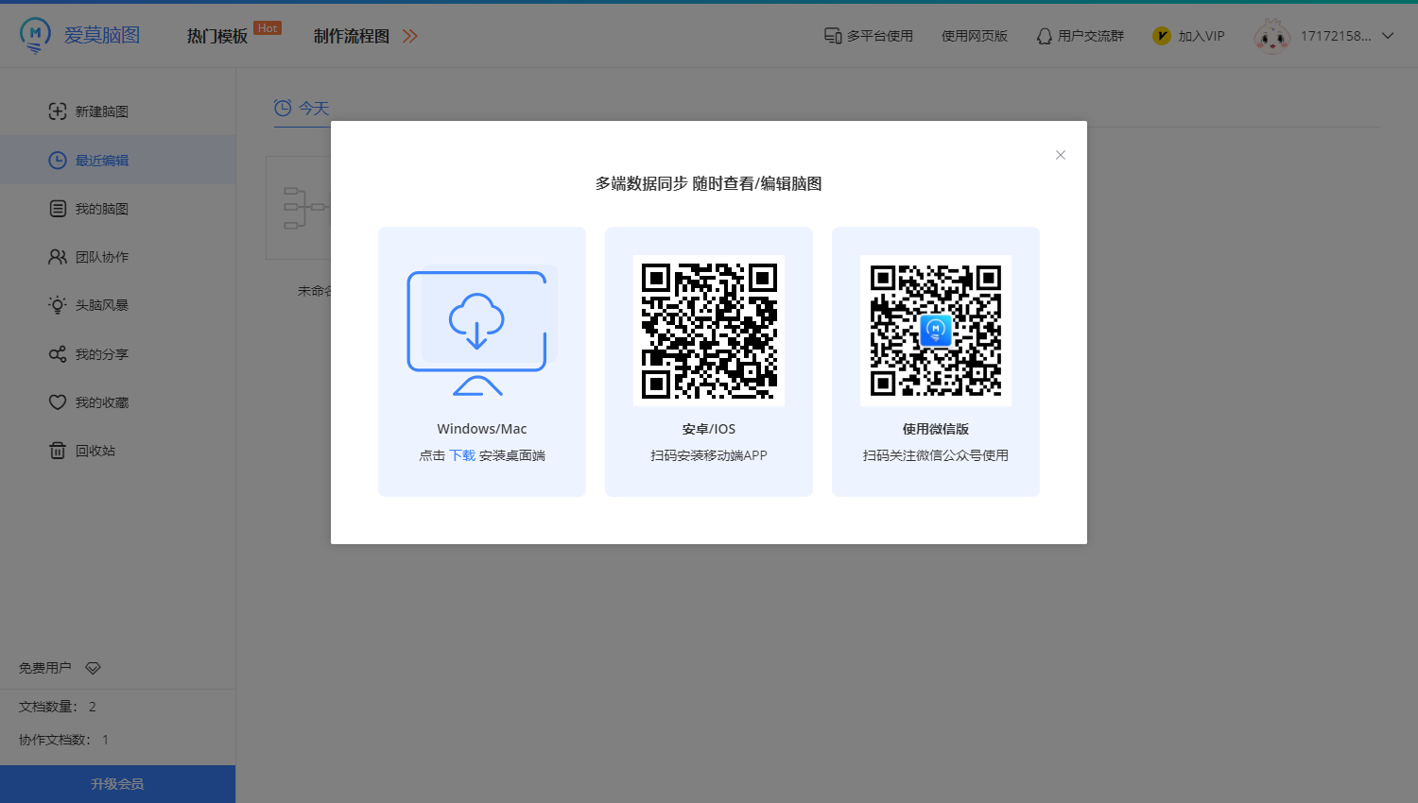The height and width of the screenshot is (803, 1418).
Task: Click the WeChat version QR code
Action: 936,331
